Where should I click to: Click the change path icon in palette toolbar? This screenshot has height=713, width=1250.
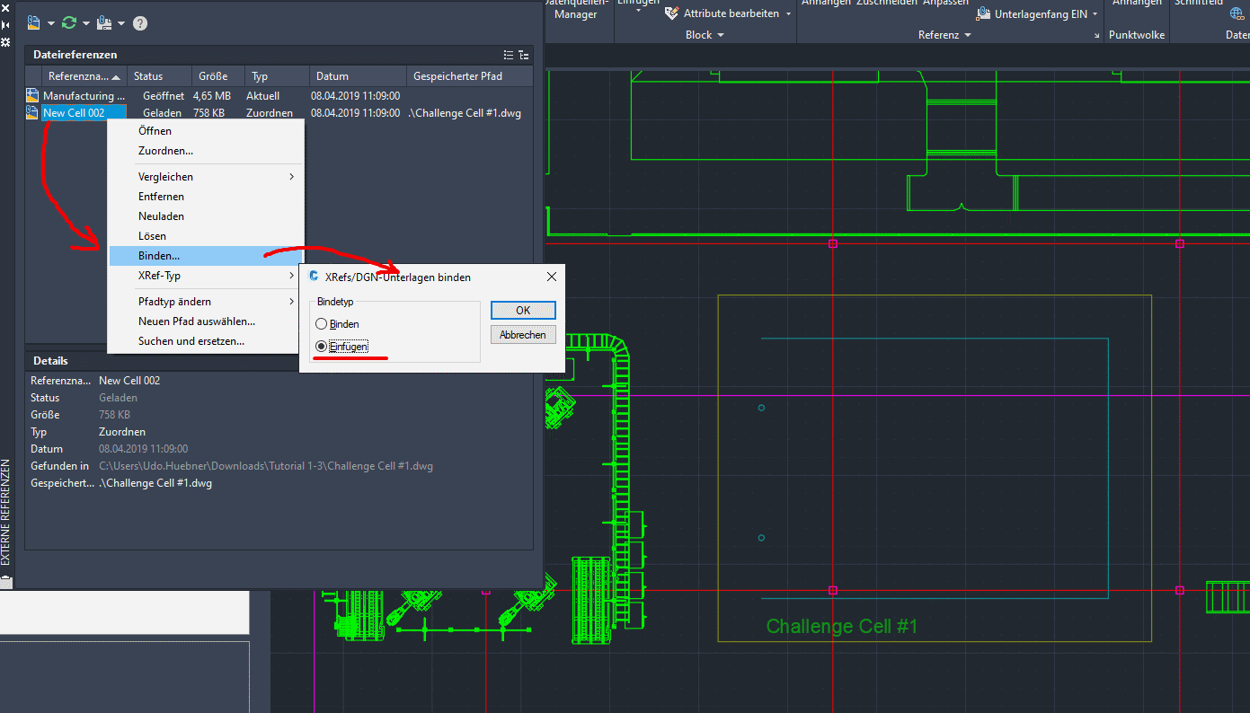(x=103, y=23)
